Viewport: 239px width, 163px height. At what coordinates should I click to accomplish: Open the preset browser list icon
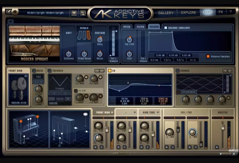74,13
